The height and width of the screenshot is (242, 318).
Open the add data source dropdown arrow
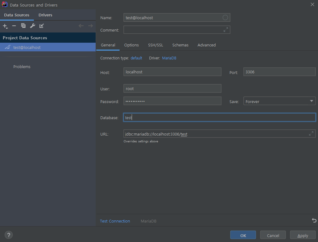coord(7,28)
